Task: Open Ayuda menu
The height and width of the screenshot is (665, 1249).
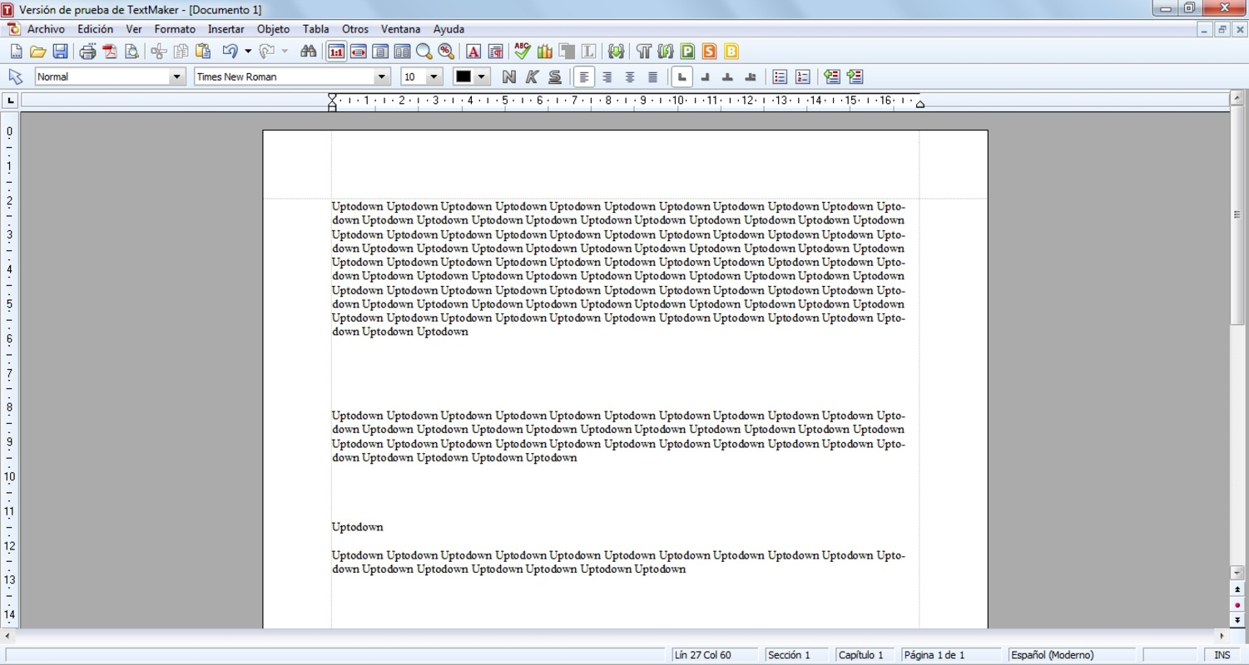Action: point(449,29)
